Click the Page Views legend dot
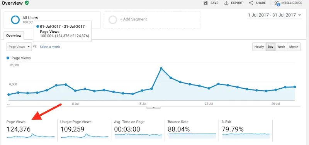Image resolution: width=309 pixels, height=145 pixels. point(8,58)
